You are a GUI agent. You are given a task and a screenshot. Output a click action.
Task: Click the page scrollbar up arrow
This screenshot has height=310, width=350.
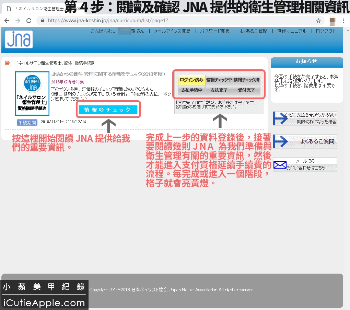tap(348, 30)
